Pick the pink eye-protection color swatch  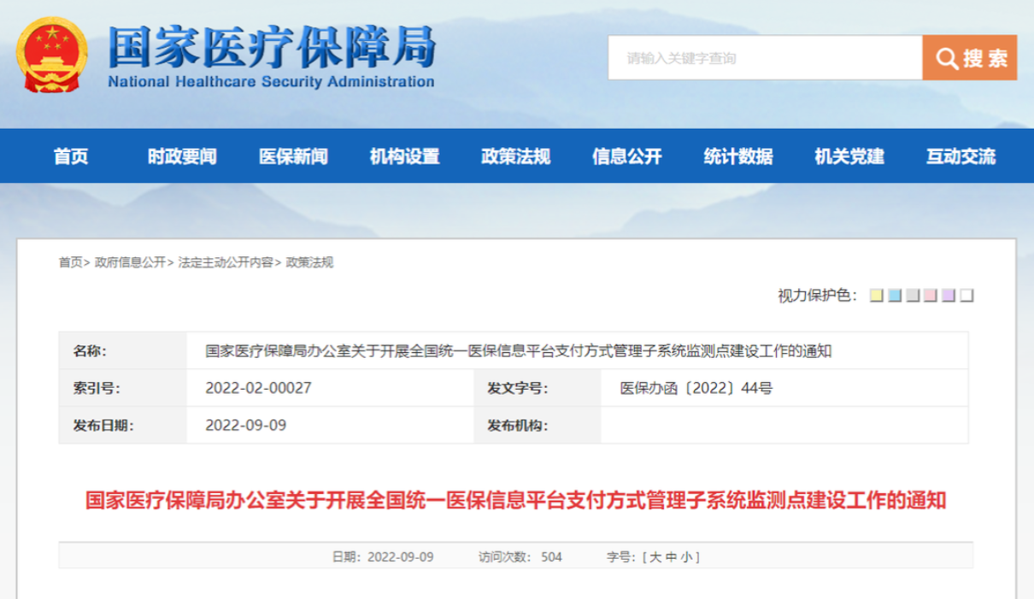pos(931,296)
